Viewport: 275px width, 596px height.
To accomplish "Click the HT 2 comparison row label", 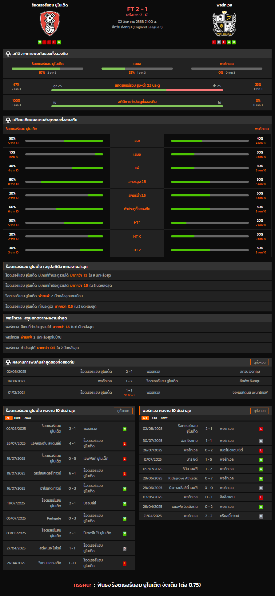I will click(137, 250).
